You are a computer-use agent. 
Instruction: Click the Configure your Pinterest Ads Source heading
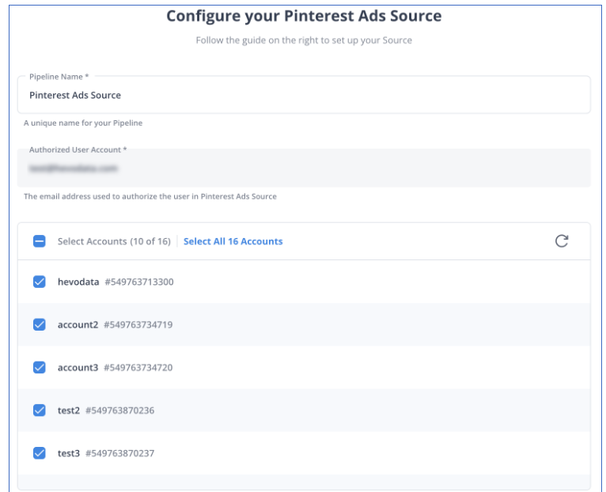304,16
